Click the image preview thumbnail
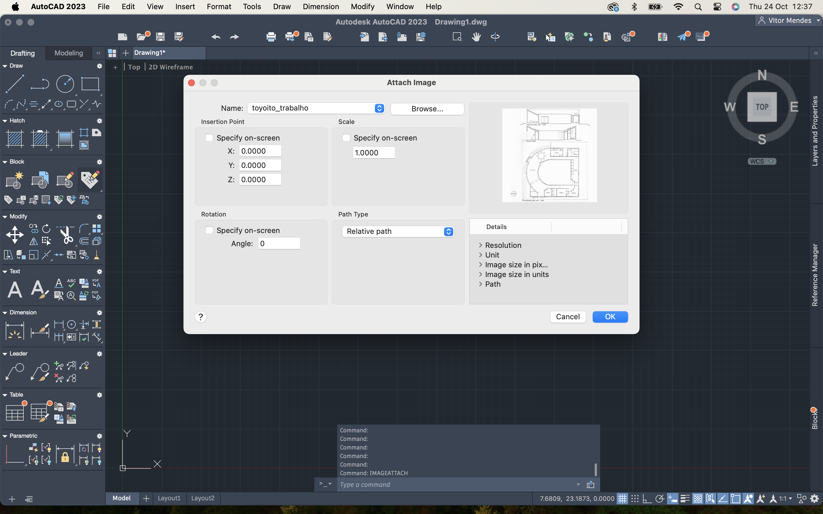 point(549,155)
